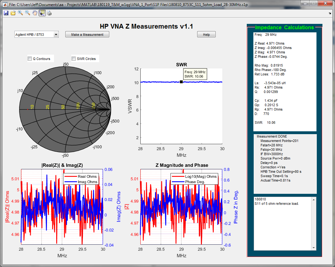Image resolution: width=335 pixels, height=267 pixels.
Task: Enable the SWR Circles checkbox
Action: 74,59
